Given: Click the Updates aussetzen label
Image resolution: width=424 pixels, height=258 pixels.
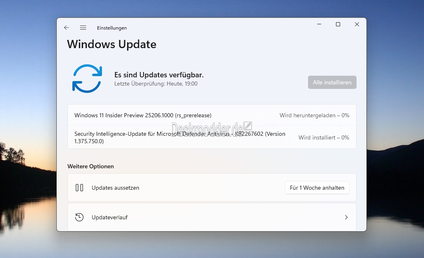Looking at the screenshot, I should click(115, 188).
